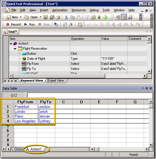156x159 pixels.
Task: Click the purple Action1 icon in tree
Action: point(15,44)
